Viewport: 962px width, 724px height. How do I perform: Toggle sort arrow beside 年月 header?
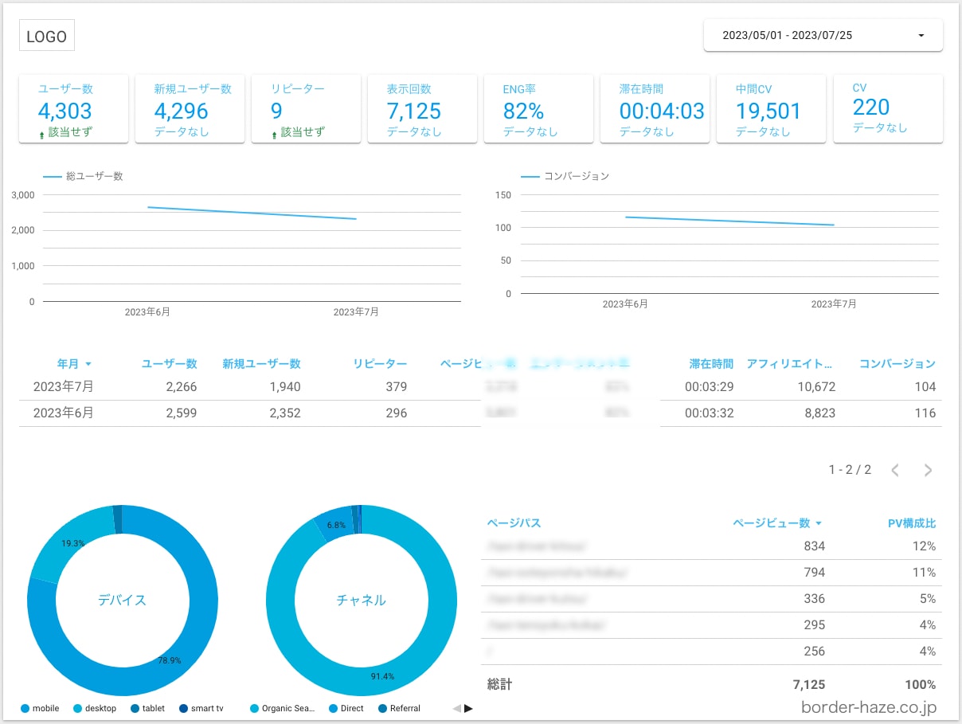[x=88, y=364]
